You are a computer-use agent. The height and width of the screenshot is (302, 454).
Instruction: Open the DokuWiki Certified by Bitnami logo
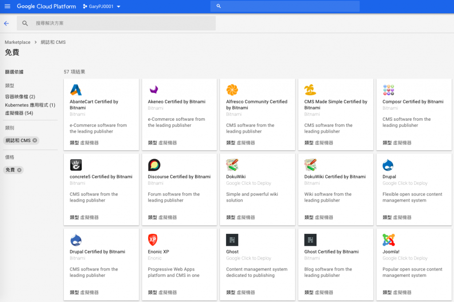310,165
